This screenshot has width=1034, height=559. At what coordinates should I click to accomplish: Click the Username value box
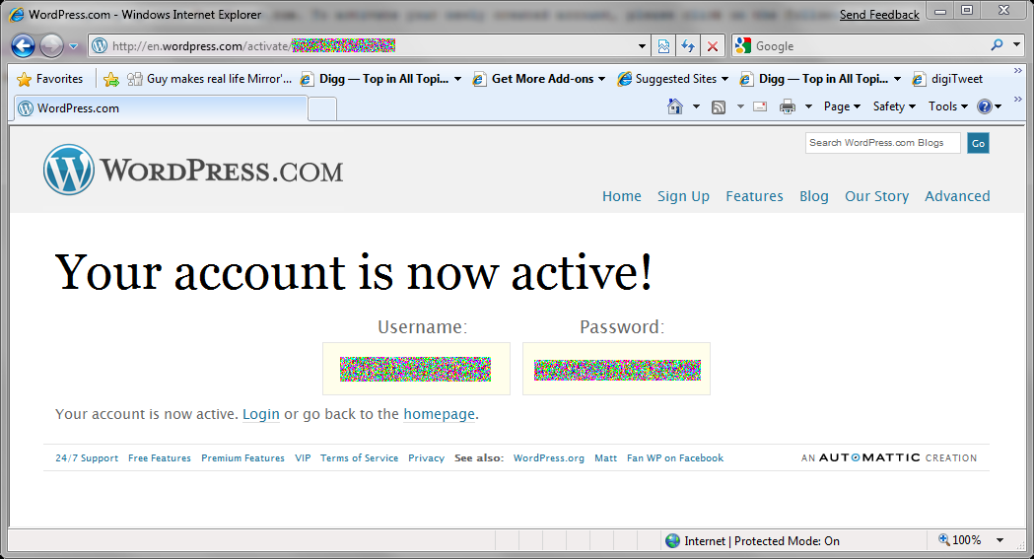(416, 369)
